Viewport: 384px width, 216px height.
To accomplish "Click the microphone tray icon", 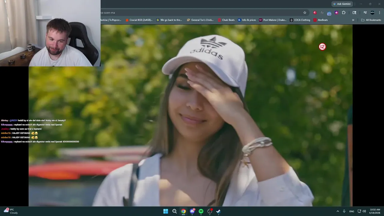I will 344,211.
